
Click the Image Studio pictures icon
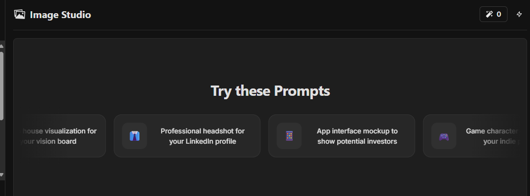[x=20, y=15]
